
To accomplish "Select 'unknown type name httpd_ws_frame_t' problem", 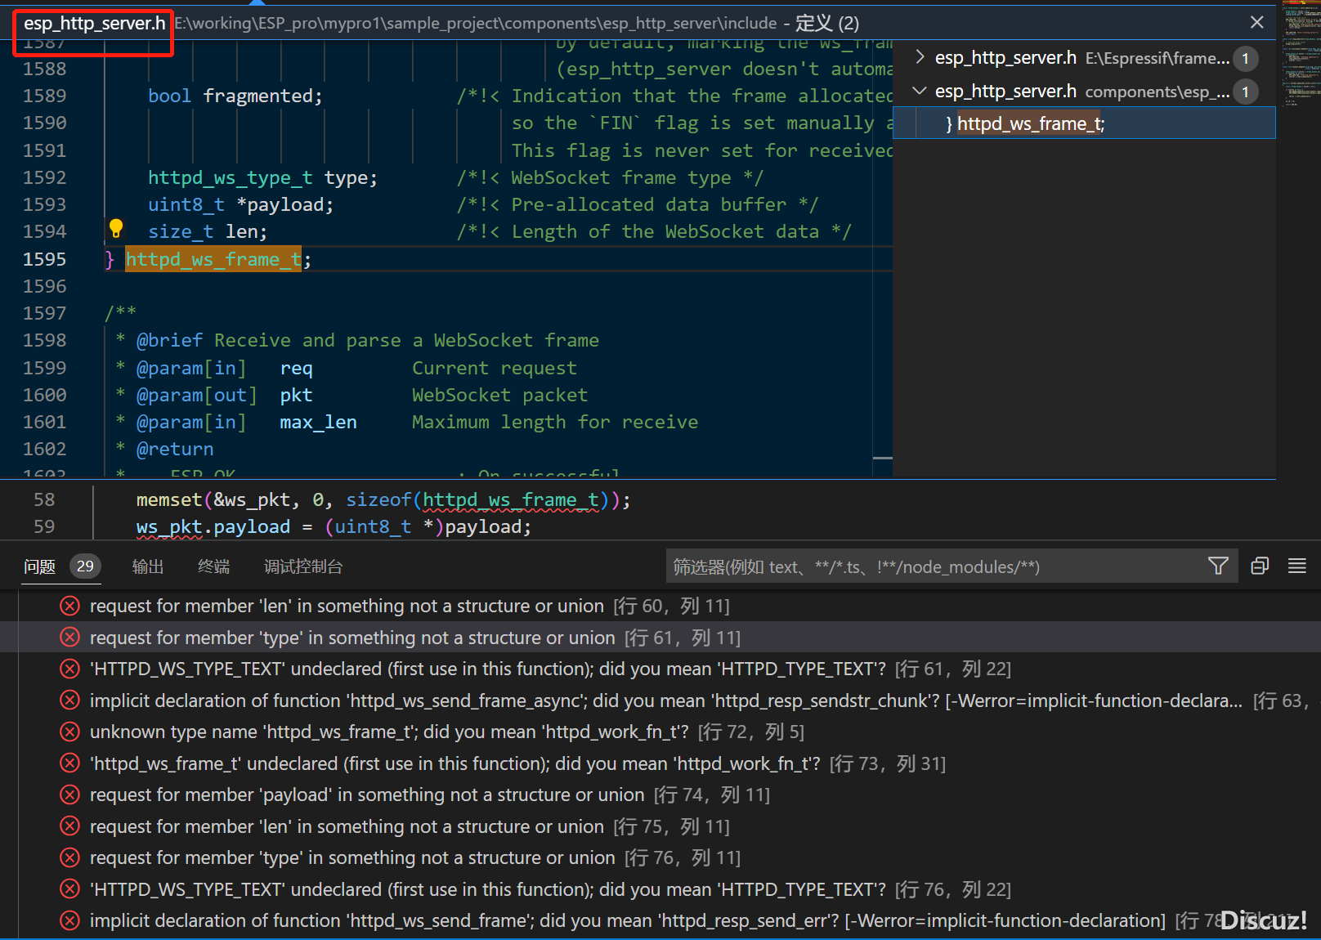I will coord(660,732).
